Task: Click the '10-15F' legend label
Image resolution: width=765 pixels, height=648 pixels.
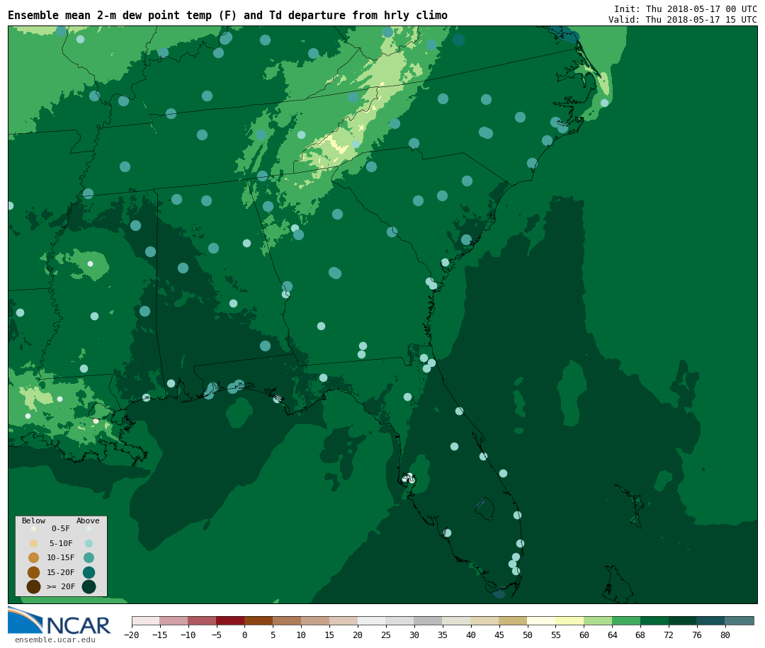Action: (x=61, y=558)
